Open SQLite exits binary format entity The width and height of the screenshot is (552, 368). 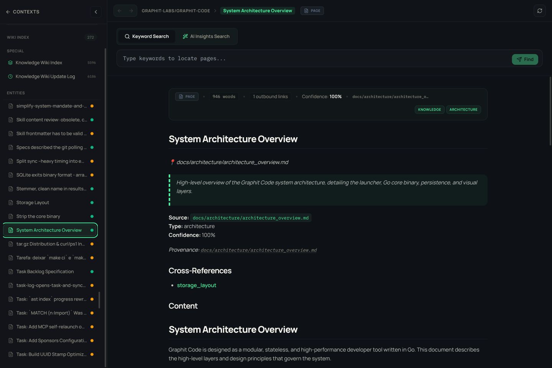51,175
